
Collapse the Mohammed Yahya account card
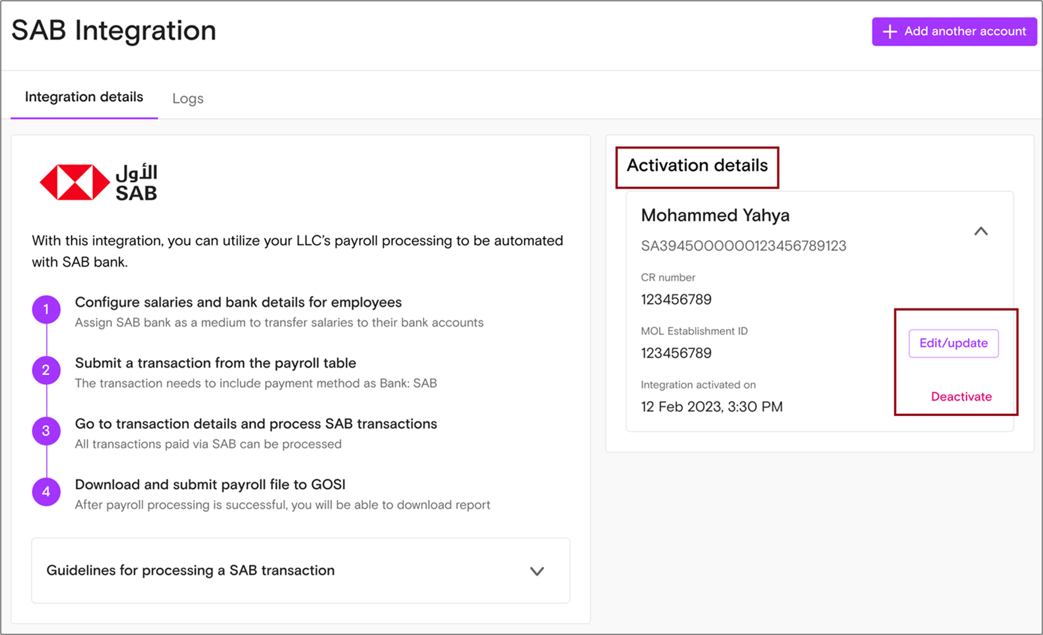pyautogui.click(x=981, y=231)
